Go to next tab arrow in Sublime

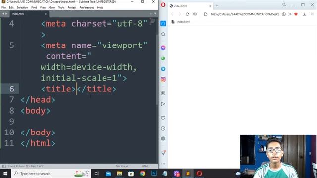tap(6, 14)
